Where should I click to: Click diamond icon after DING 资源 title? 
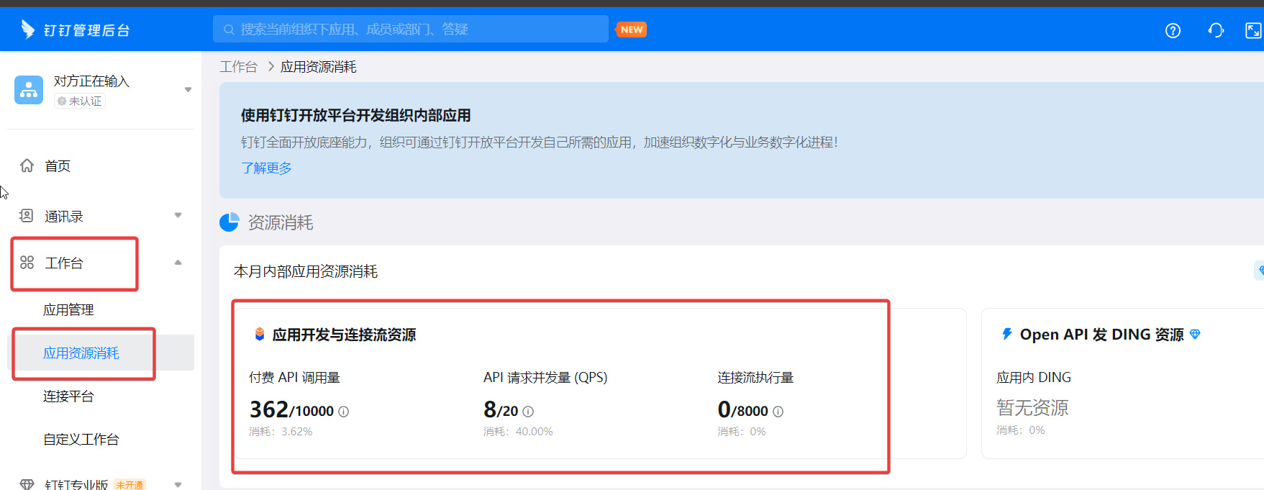click(x=1195, y=334)
